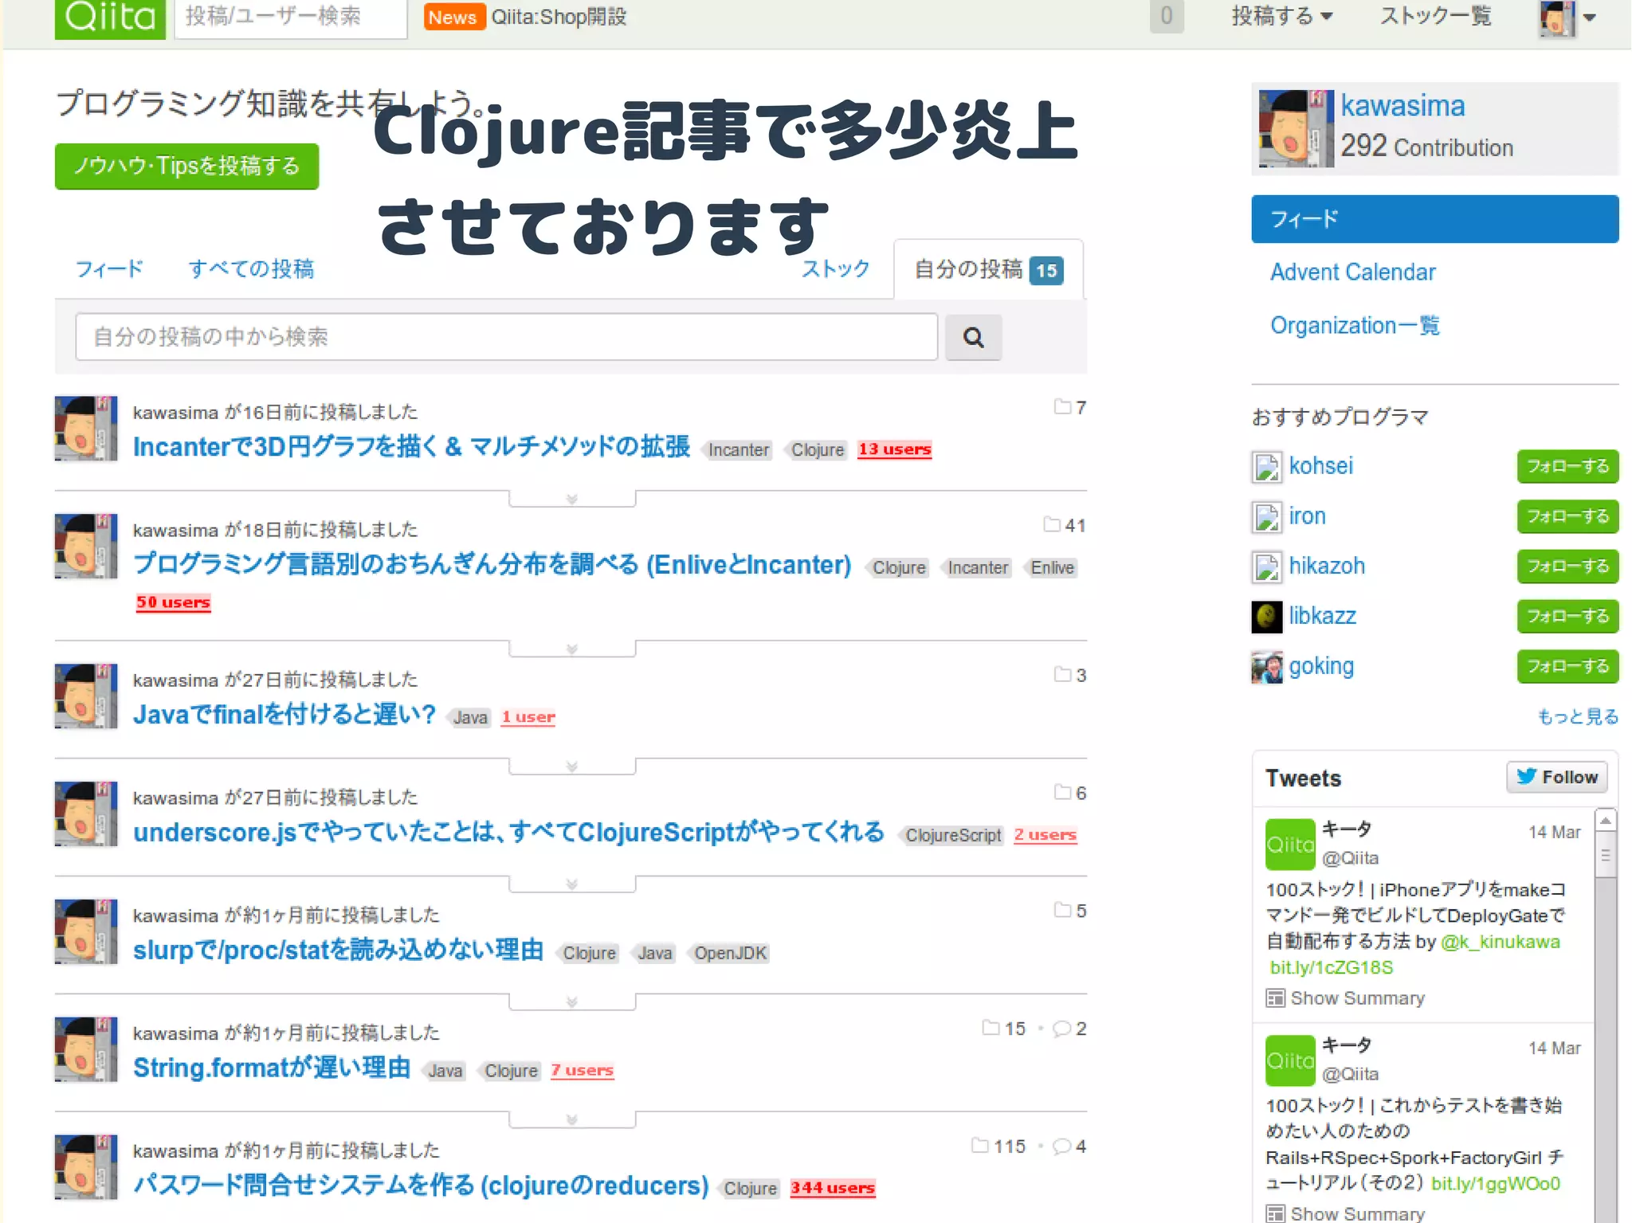
Task: Click avatar beside the Incanter 3D post
Action: [86, 429]
